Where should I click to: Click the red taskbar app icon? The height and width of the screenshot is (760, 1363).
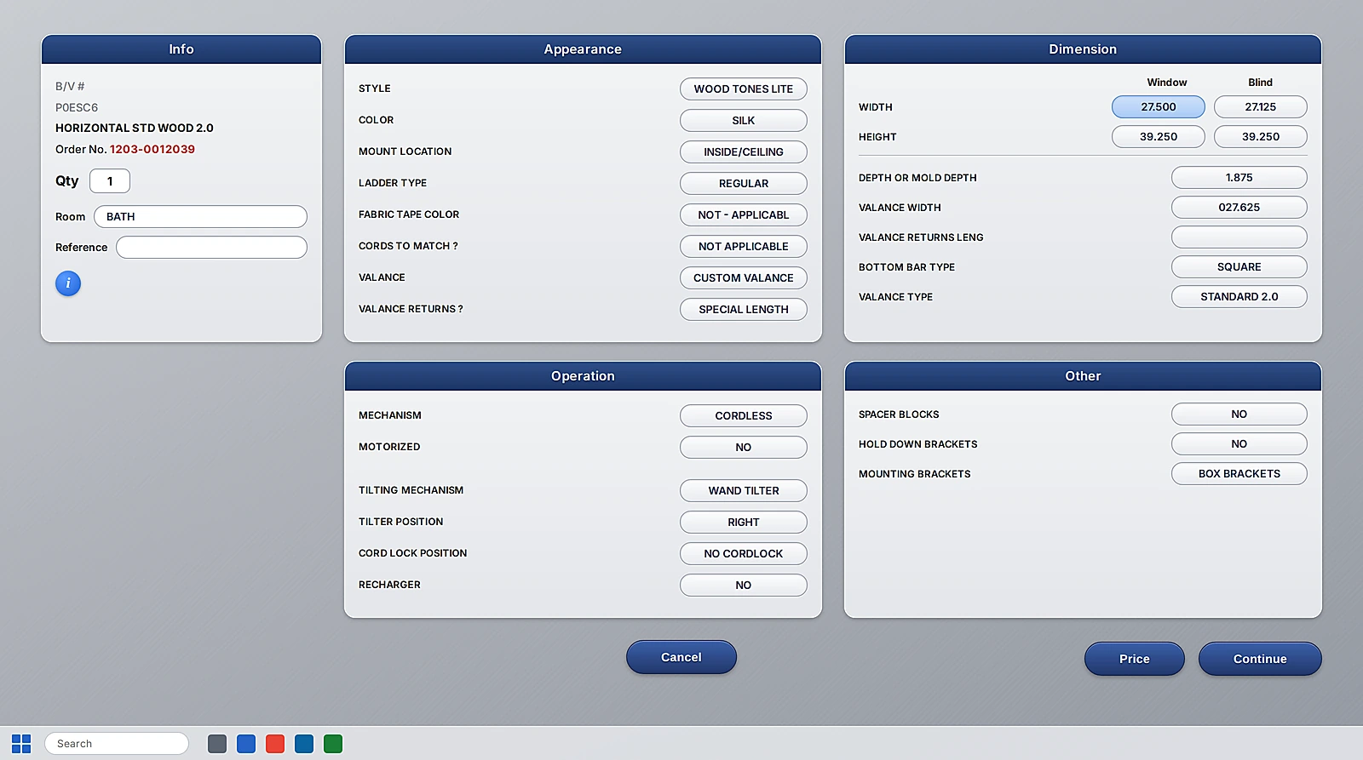click(x=275, y=744)
